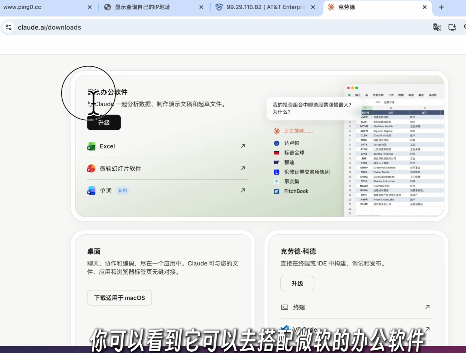466x353 pixels.
Task: Click the 直接在终端或 IDE 中构建 description text
Action: (x=333, y=264)
